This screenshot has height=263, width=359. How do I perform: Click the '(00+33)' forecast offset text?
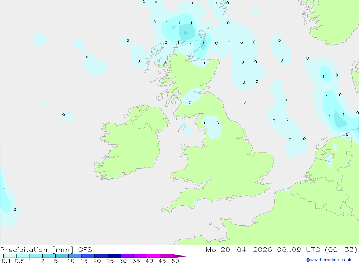point(341,250)
